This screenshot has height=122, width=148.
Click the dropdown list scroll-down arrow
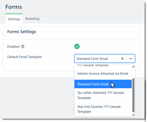pos(133,115)
